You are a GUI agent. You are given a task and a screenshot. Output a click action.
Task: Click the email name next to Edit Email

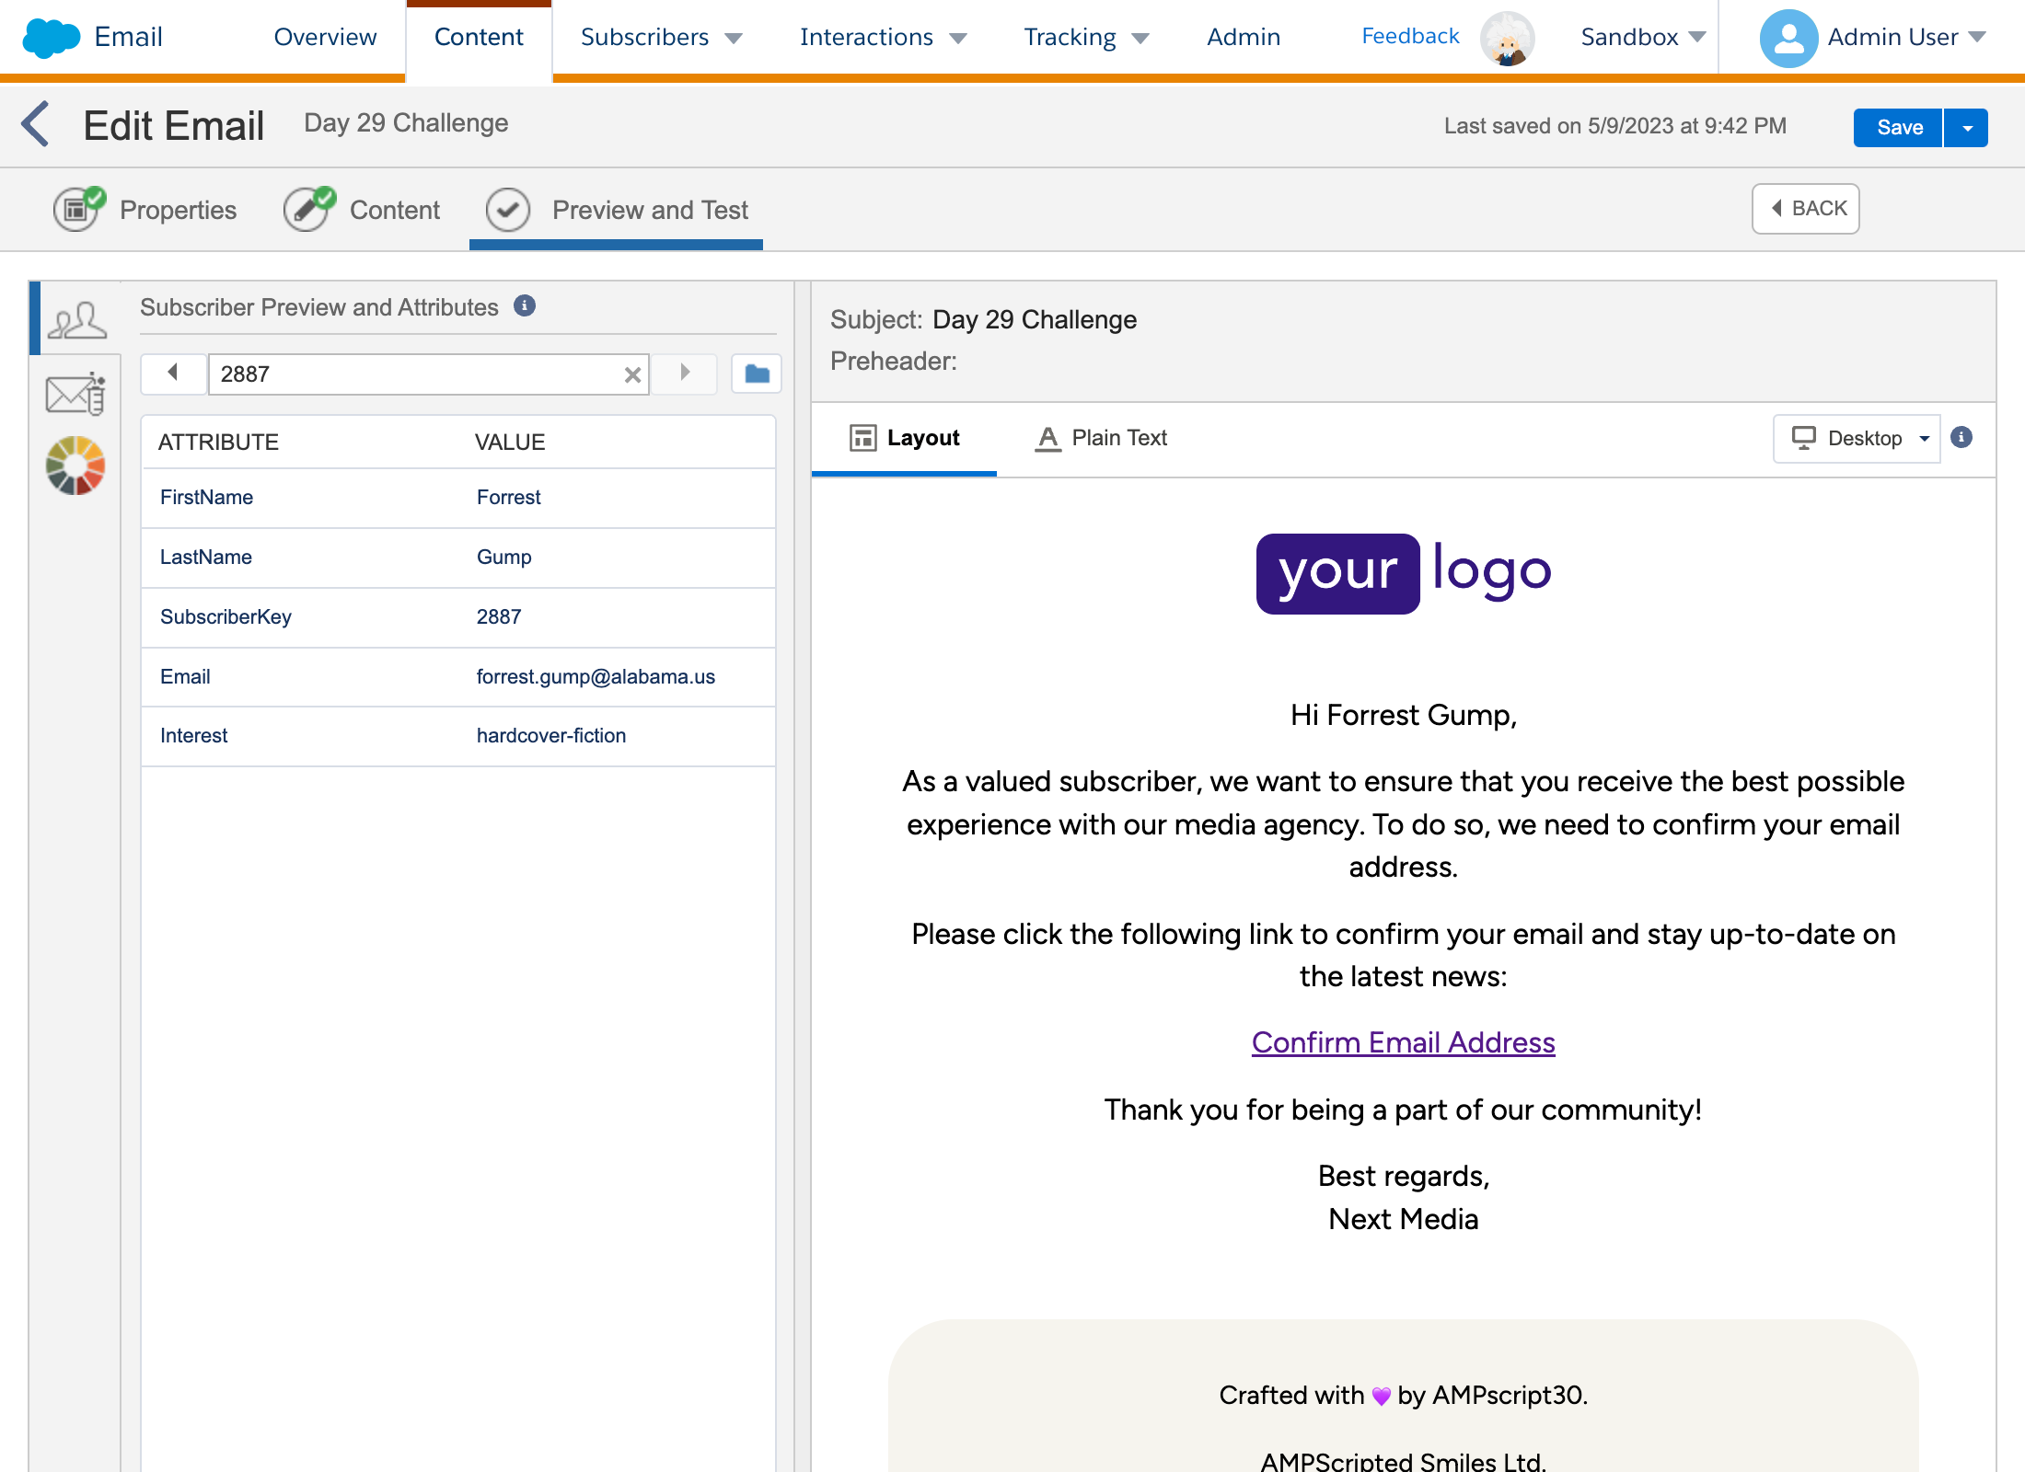[406, 123]
